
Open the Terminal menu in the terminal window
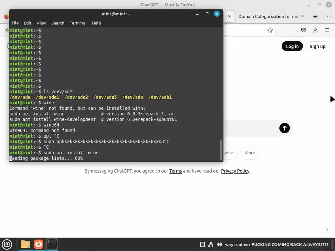point(78,23)
